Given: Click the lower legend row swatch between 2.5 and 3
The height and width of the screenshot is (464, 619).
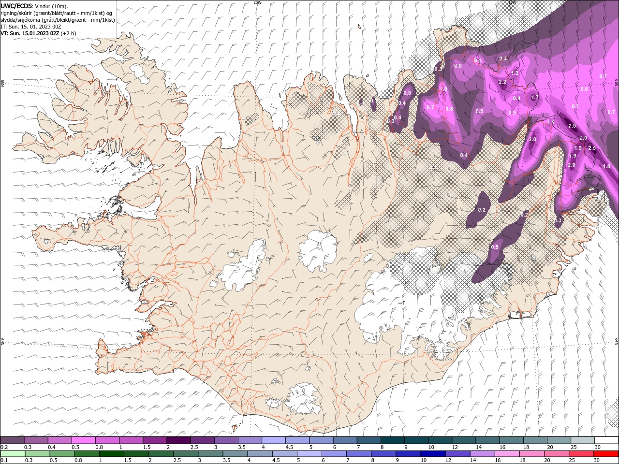Looking at the screenshot, I should coord(186,454).
